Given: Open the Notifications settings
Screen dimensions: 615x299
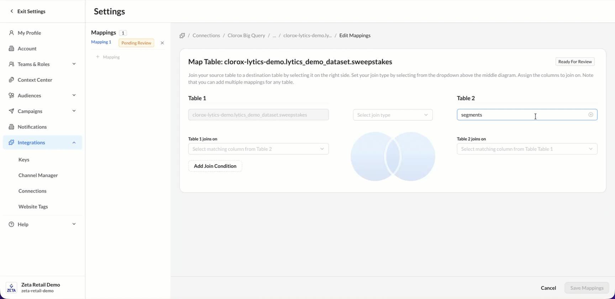Looking at the screenshot, I should (32, 127).
